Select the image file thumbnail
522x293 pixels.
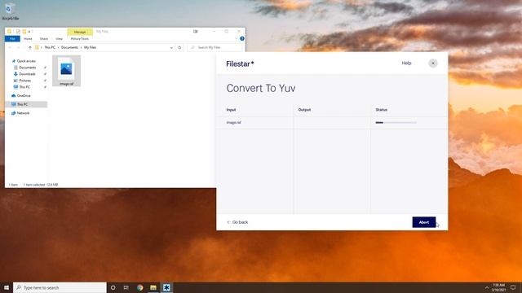coord(66,71)
